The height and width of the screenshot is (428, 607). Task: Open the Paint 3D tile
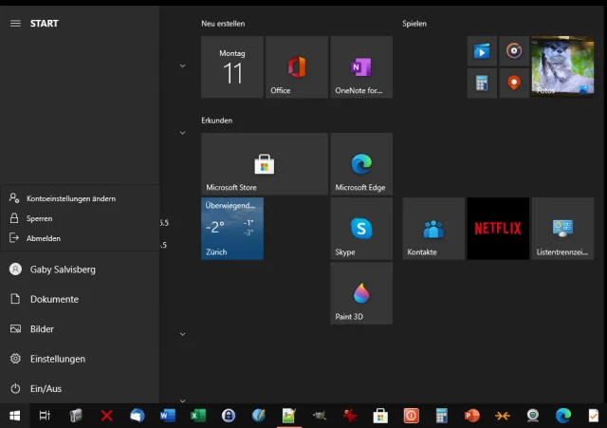tap(360, 293)
